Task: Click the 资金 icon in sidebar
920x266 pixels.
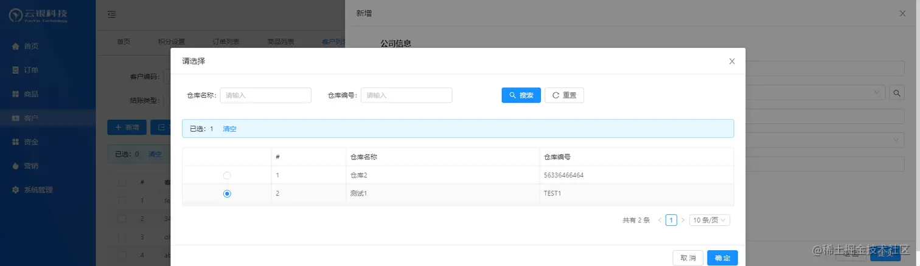Action: (16, 142)
